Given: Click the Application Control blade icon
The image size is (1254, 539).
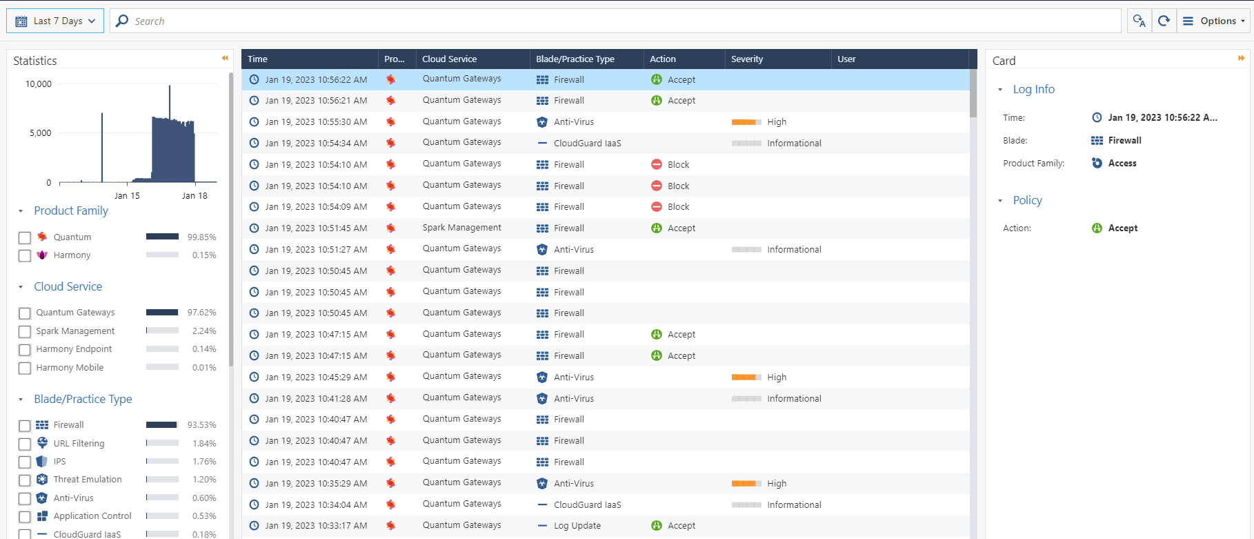Looking at the screenshot, I should click(42, 516).
